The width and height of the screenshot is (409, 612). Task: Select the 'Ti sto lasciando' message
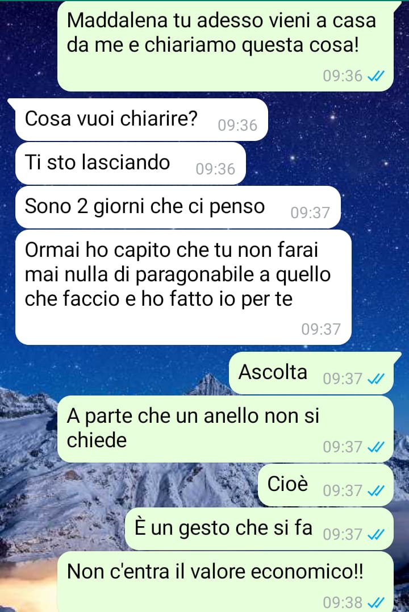(x=130, y=163)
